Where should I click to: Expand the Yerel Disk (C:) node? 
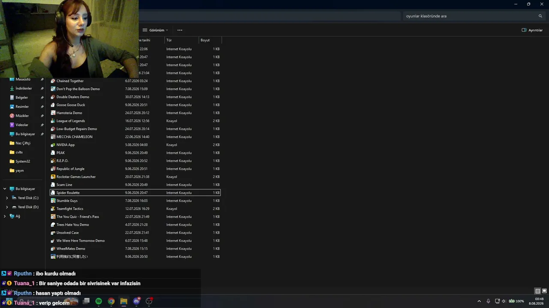click(7, 198)
